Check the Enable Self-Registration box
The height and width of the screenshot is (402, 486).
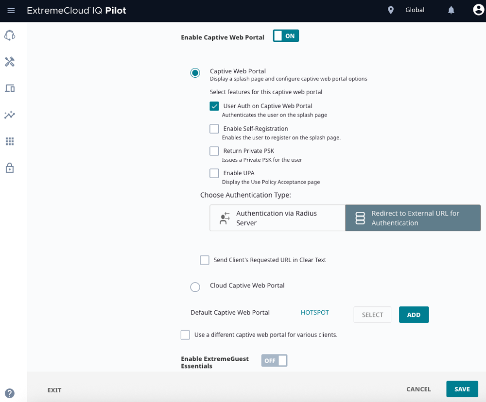pyautogui.click(x=214, y=129)
